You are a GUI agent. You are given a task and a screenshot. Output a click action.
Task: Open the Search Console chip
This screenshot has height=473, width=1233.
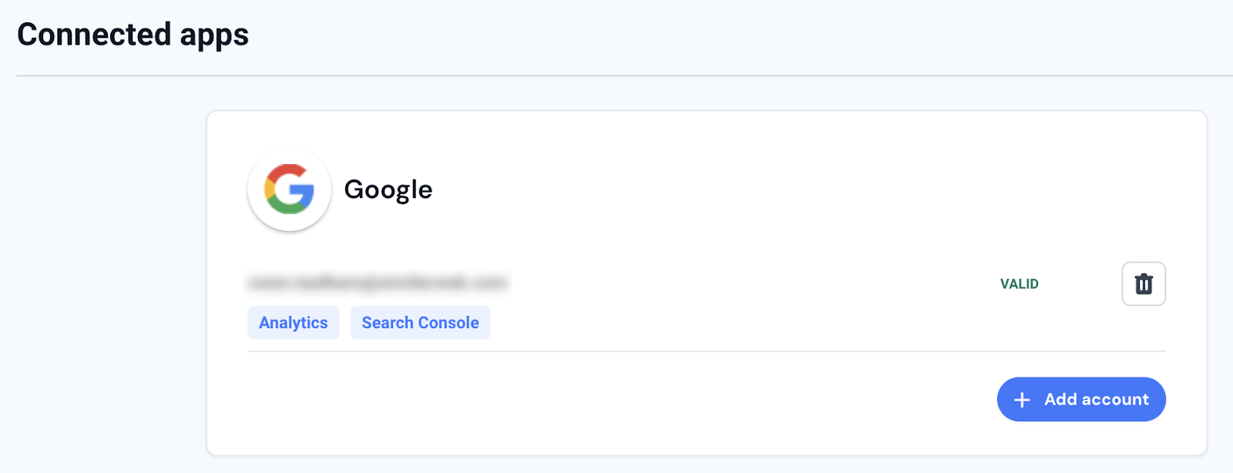point(421,323)
